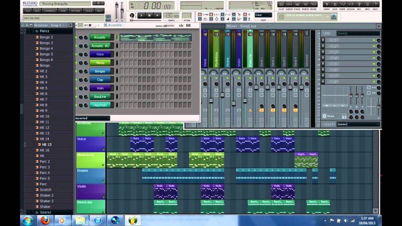Open the step sequencer via SQNCR icon
This screenshot has height=226, width=402.
coord(289,4)
